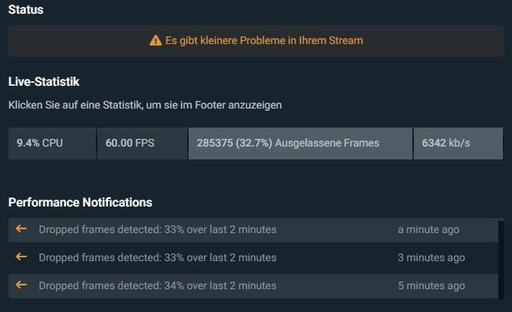
Task: Click the '5 minutes ago' timestamp
Action: pos(431,285)
